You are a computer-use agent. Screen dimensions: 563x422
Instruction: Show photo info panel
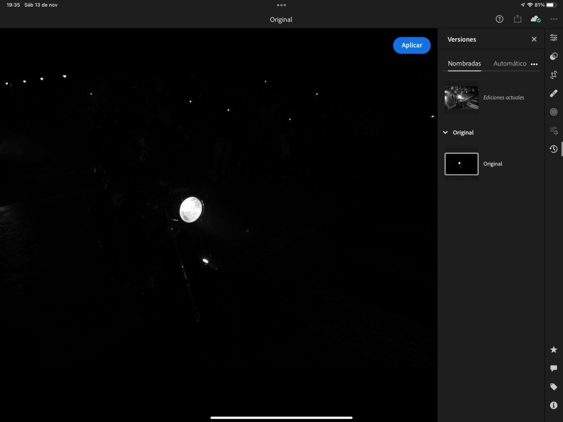tap(553, 406)
